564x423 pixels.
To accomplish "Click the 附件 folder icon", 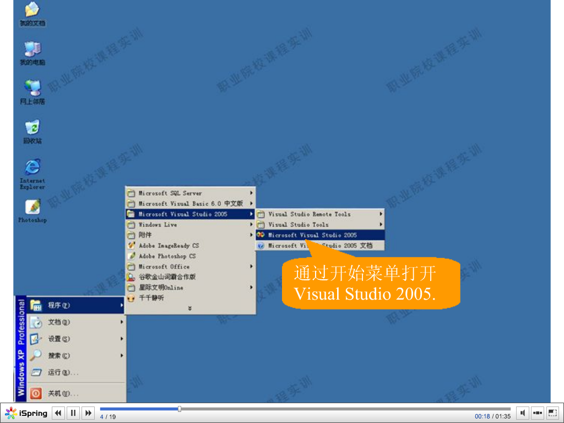I will [131, 235].
